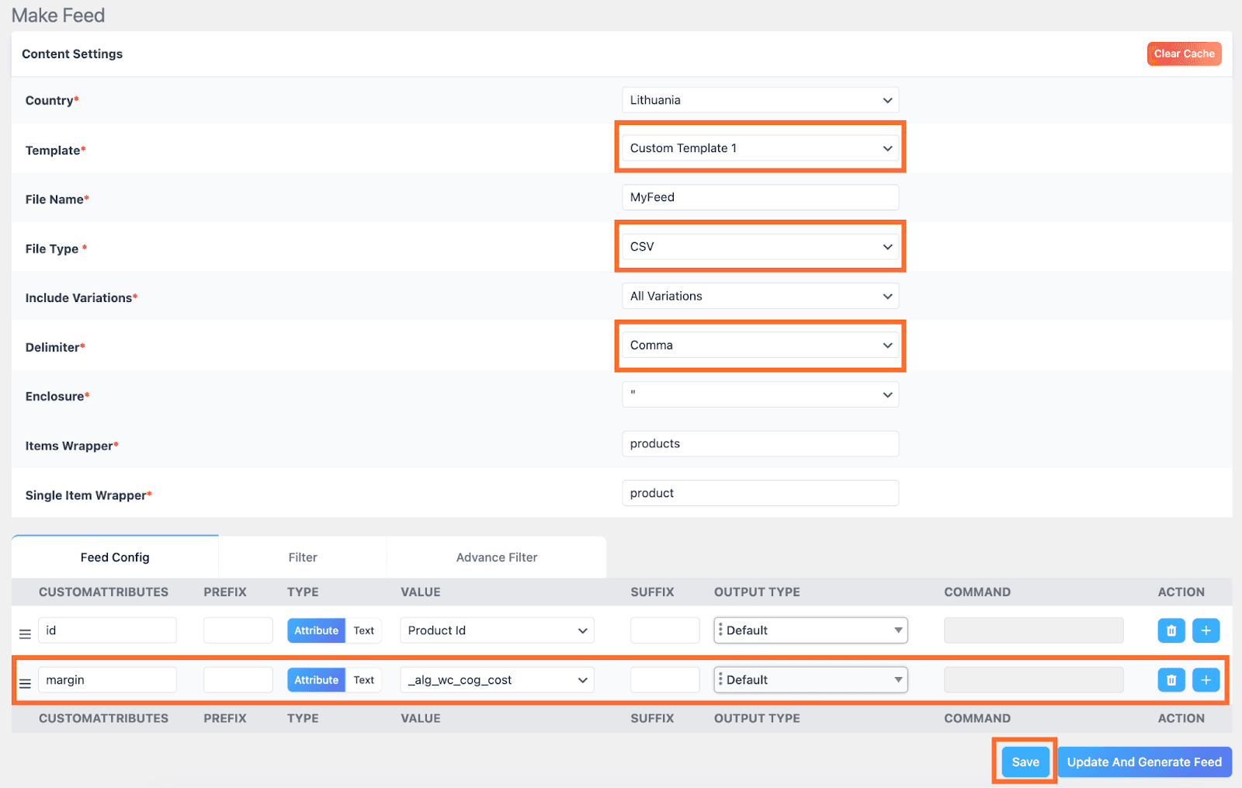This screenshot has width=1242, height=788.
Task: Click the Save button
Action: point(1025,762)
